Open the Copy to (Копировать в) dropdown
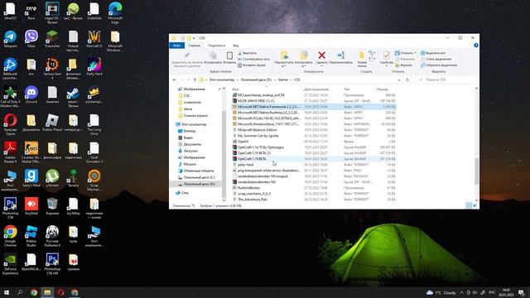The image size is (530, 298). tap(304, 59)
